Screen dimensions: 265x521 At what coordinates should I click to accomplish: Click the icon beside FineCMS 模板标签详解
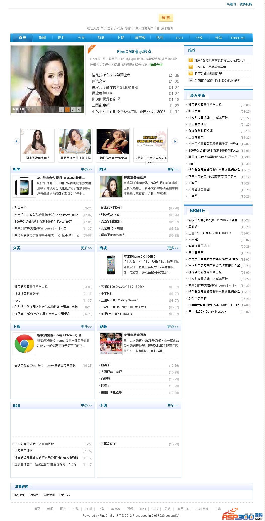click(191, 67)
